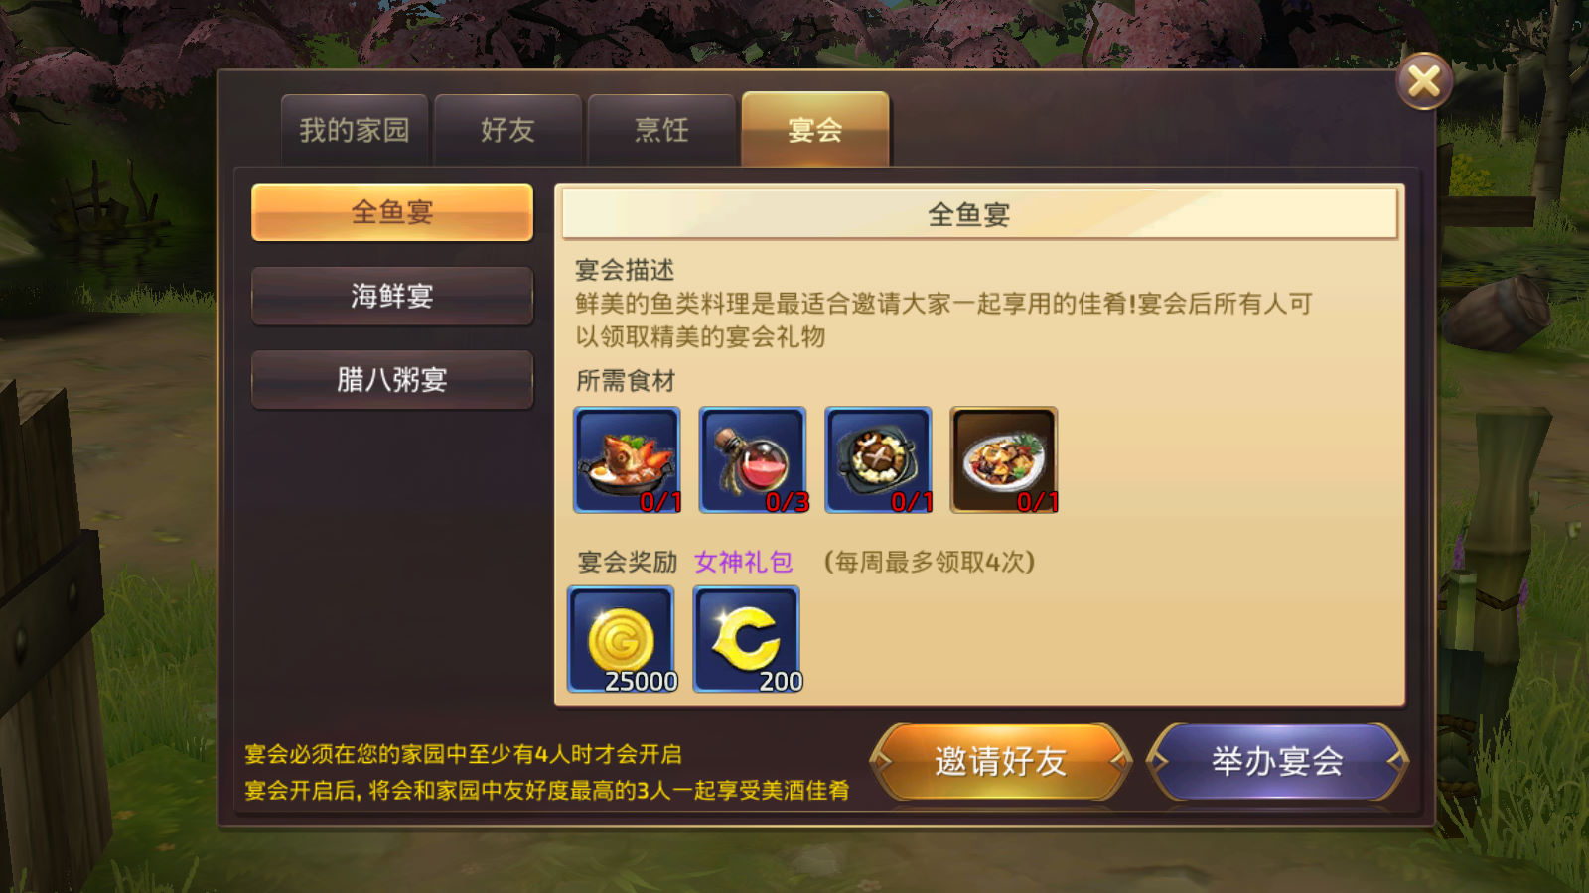Tap the 全鱼宴 title banner

979,213
